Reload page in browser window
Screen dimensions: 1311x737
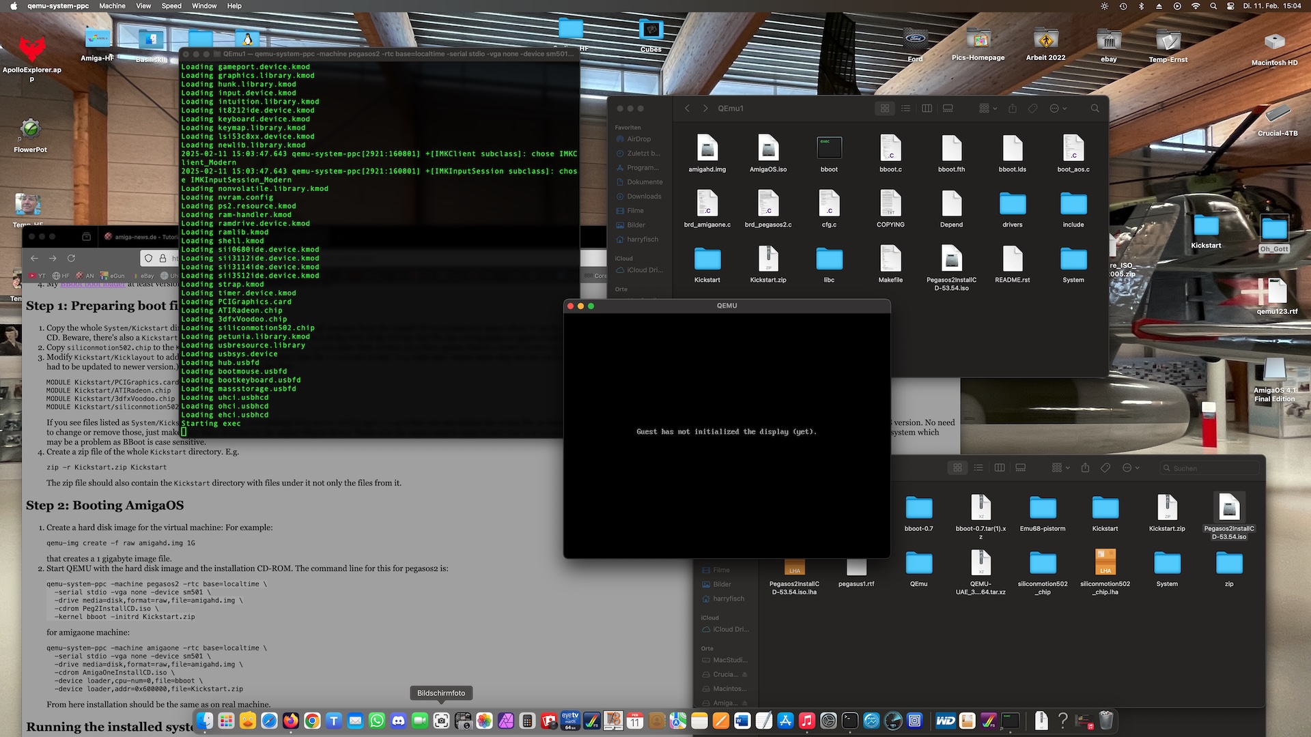tap(71, 258)
